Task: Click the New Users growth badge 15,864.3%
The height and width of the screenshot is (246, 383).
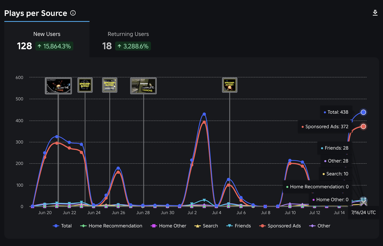Action: point(54,46)
